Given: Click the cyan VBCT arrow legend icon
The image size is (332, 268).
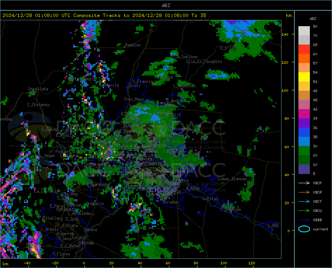Looking at the screenshot, I should click(x=304, y=201).
